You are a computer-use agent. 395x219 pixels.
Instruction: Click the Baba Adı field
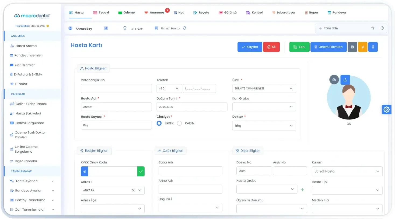click(x=190, y=171)
